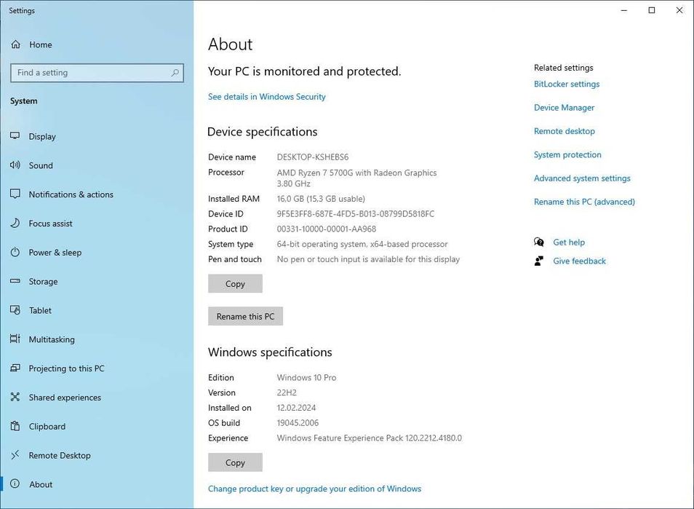Click the Get help chat icon

[538, 242]
